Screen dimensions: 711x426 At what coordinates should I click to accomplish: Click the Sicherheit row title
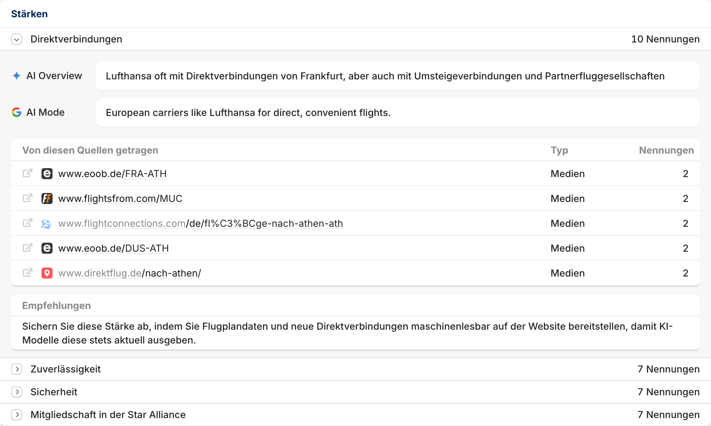pyautogui.click(x=54, y=392)
